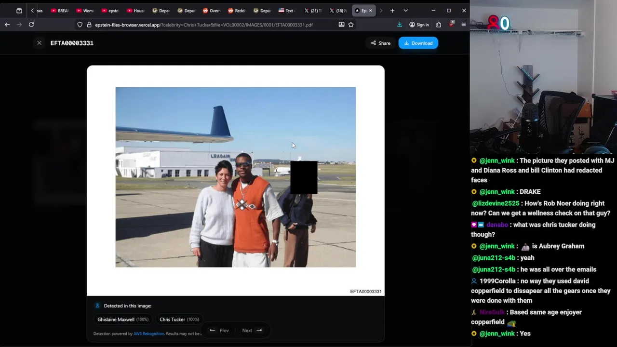Image resolution: width=617 pixels, height=347 pixels.
Task: Open the browser hamburger menu
Action: (x=464, y=25)
